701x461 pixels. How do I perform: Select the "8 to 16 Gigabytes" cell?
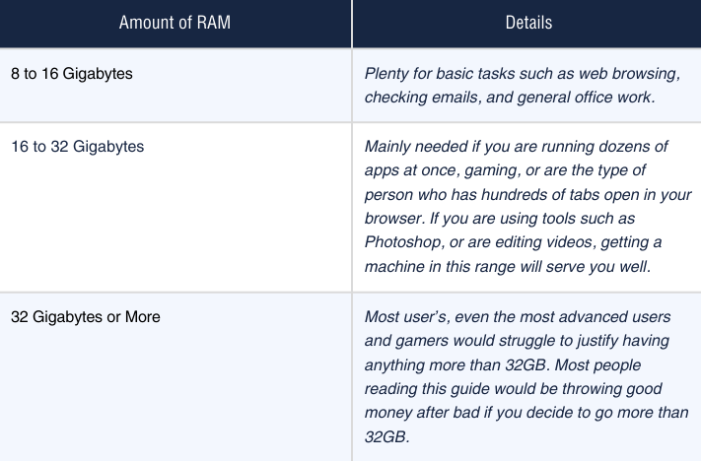[72, 74]
